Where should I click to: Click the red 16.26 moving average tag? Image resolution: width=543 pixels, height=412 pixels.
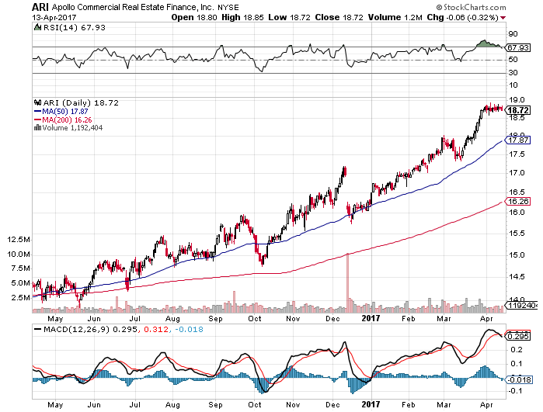coord(518,201)
